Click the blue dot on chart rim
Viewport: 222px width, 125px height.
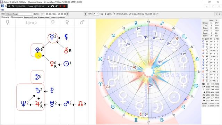click(186, 100)
